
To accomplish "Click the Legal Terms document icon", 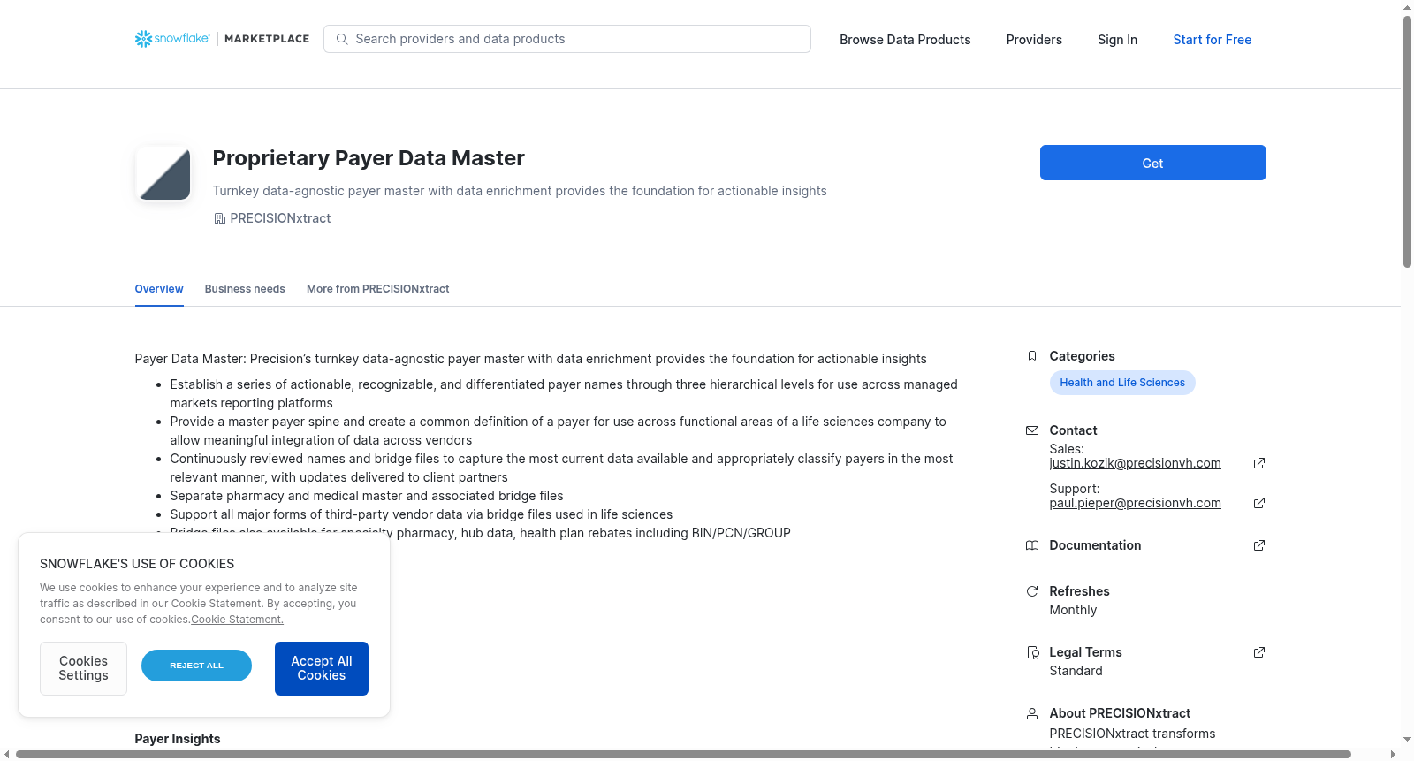I will pos(1032,652).
